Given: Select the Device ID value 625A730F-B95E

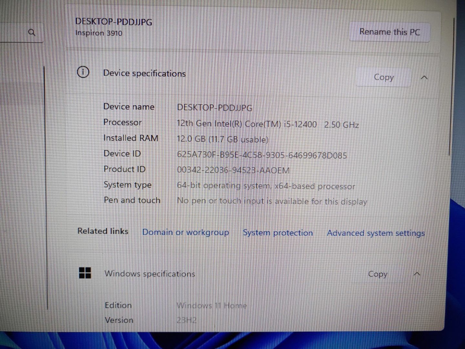Looking at the screenshot, I should point(262,155).
